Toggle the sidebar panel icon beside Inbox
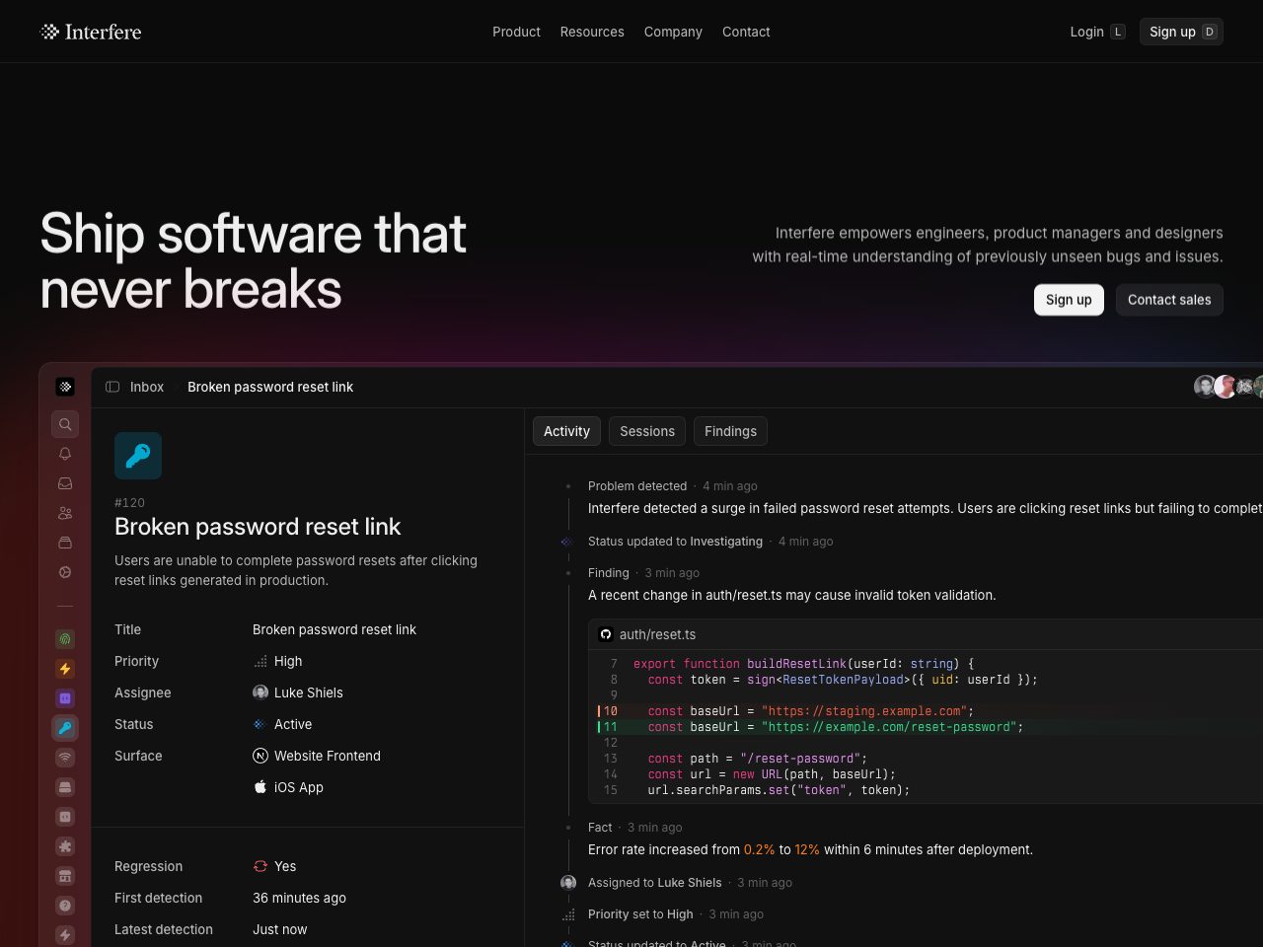The height and width of the screenshot is (947, 1263). (x=112, y=387)
